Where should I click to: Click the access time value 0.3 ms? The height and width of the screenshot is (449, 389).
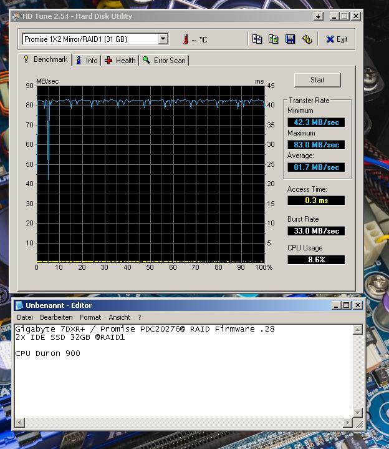(x=316, y=200)
